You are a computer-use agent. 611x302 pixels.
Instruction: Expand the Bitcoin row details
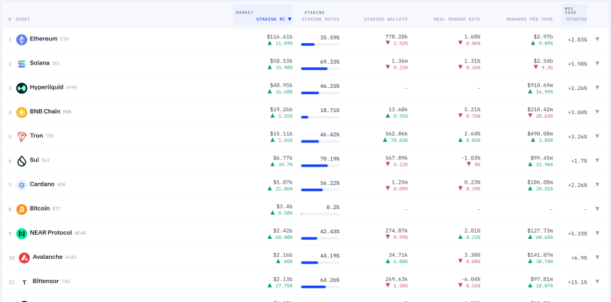(x=597, y=208)
